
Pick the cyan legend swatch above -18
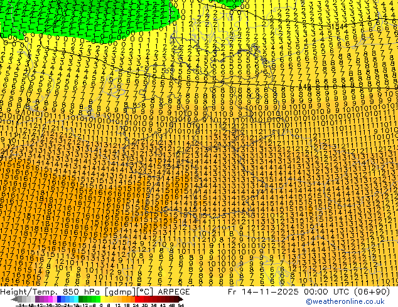(76, 299)
